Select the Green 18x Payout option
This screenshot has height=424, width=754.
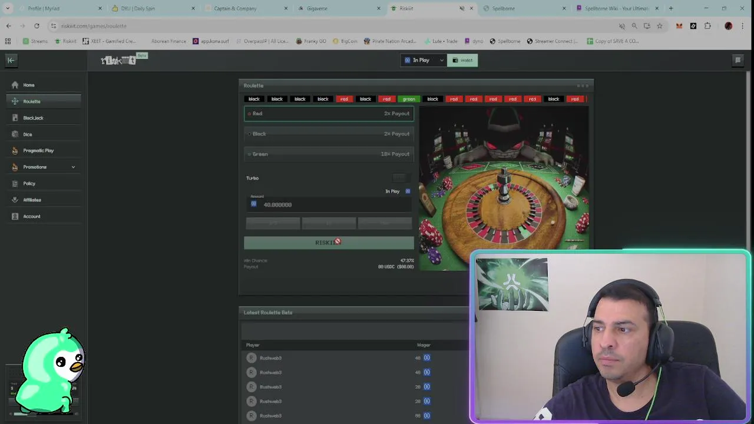[329, 154]
